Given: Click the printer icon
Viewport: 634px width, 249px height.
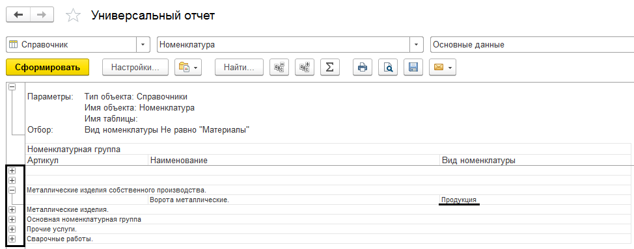Looking at the screenshot, I should click(363, 68).
